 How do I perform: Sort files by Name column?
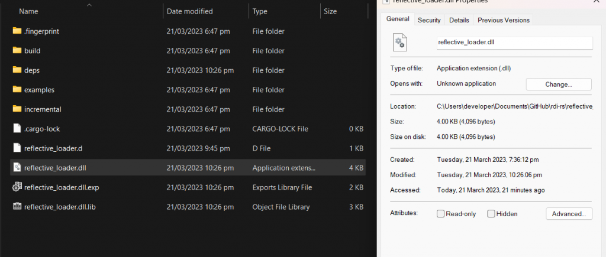click(x=28, y=12)
